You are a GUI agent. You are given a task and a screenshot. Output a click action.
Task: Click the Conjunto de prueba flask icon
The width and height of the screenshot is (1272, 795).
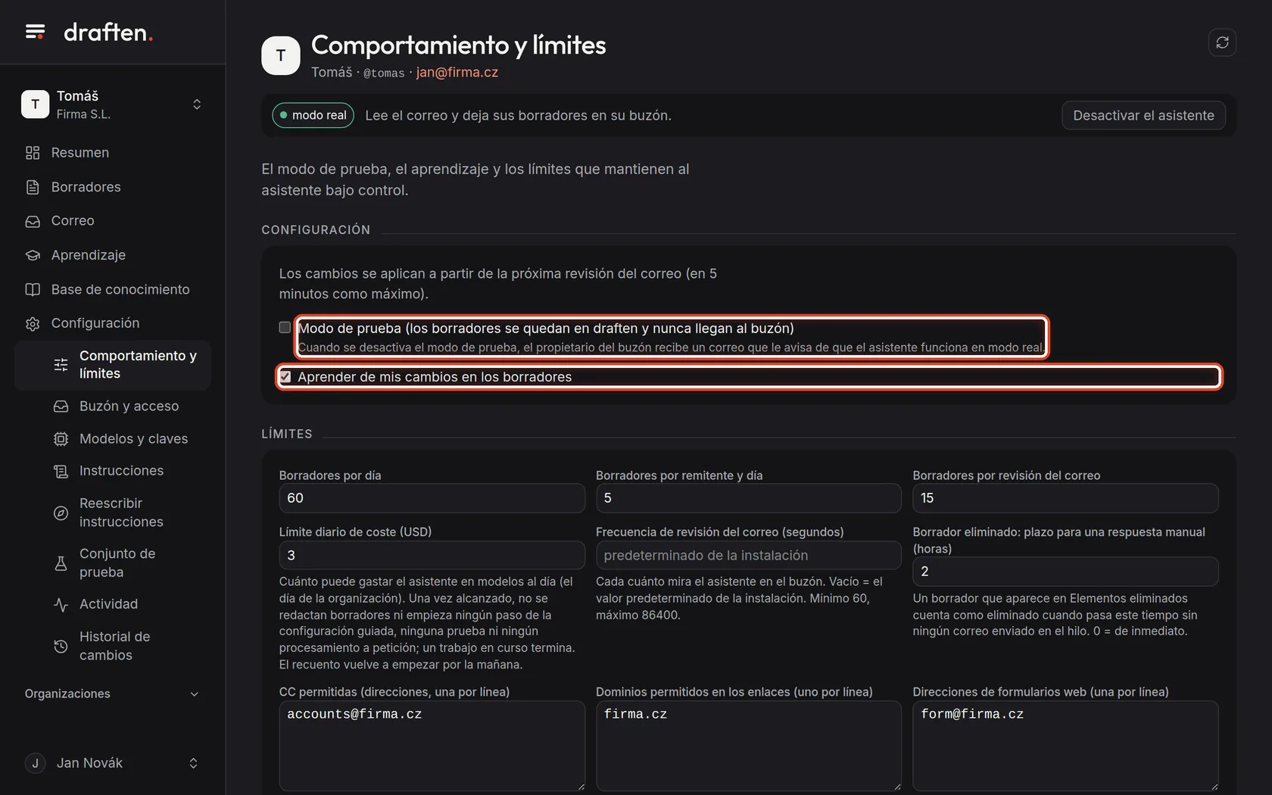pos(61,563)
